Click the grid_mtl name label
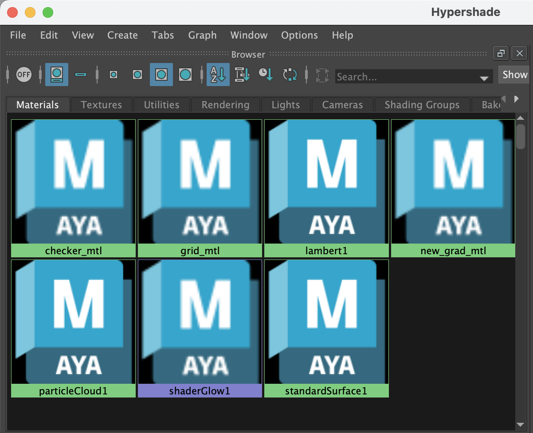Screen dimensions: 533x433 (x=200, y=251)
